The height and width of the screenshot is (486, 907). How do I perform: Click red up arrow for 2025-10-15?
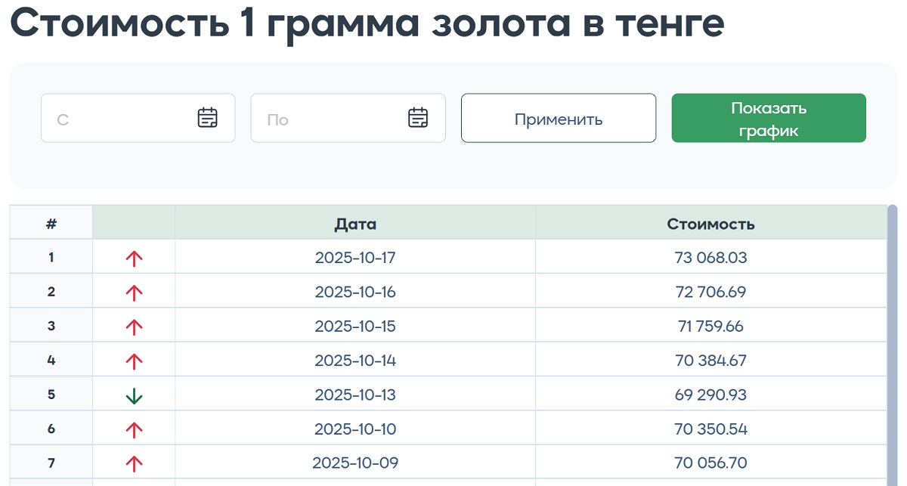[134, 327]
